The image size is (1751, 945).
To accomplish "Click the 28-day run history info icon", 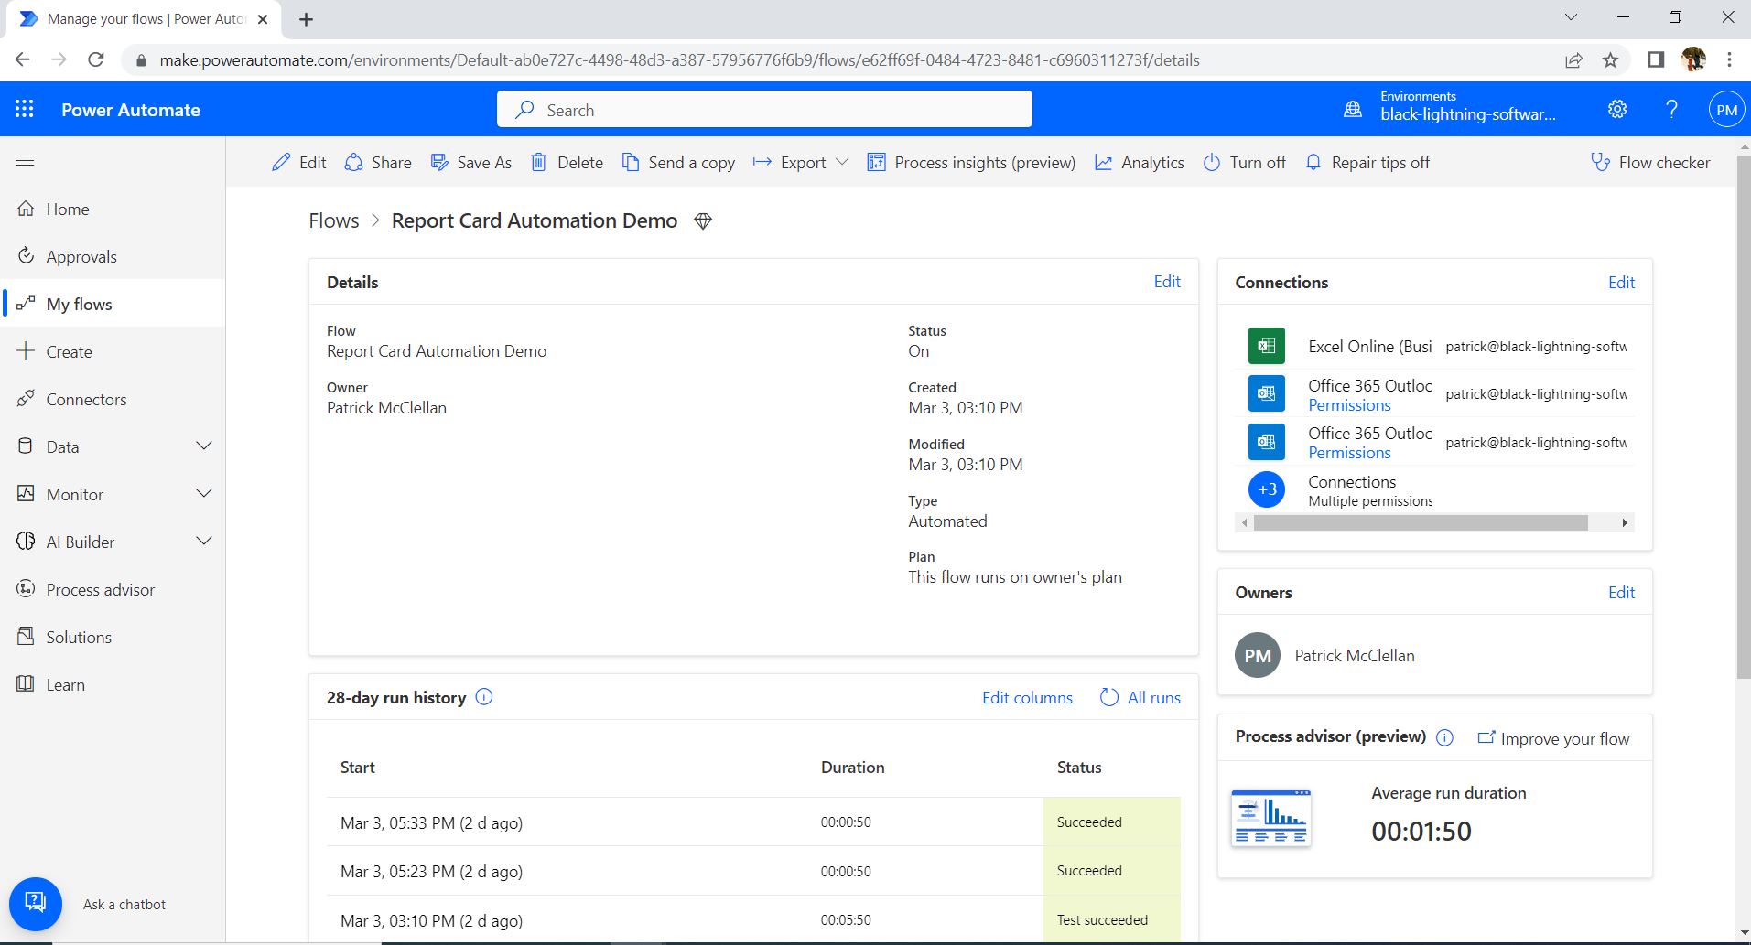I will (484, 697).
